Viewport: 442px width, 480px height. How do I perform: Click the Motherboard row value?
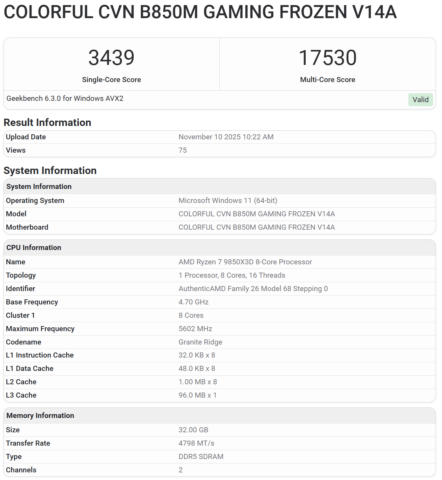click(x=256, y=227)
